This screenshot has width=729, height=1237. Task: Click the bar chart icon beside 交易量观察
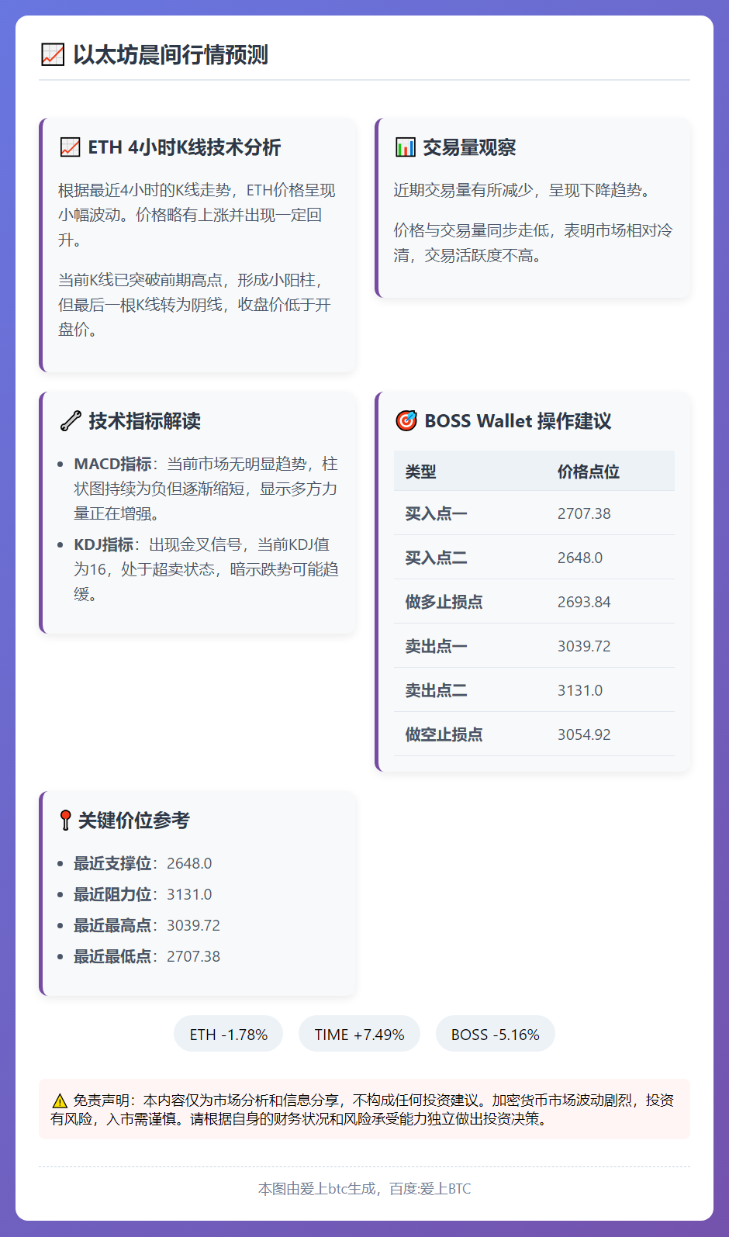tap(406, 147)
